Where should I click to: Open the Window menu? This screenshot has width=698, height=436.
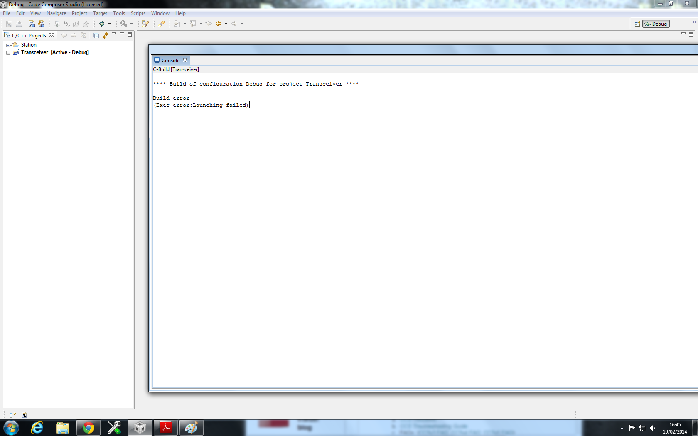pos(160,13)
